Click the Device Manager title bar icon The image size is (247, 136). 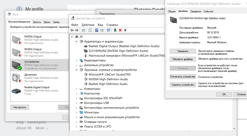pos(73,18)
